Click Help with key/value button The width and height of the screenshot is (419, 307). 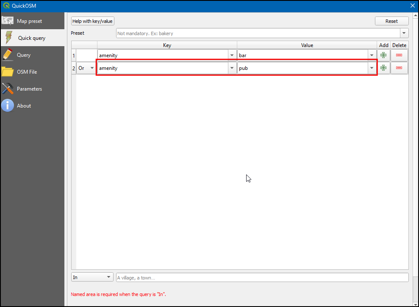click(93, 21)
